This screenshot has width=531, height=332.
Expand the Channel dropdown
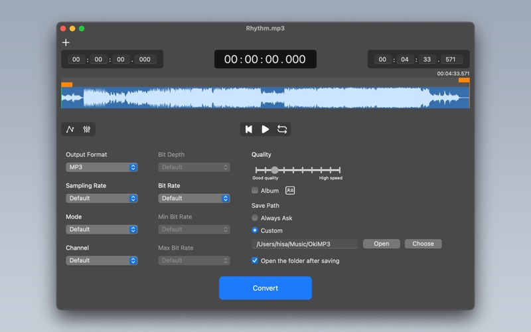pyautogui.click(x=102, y=260)
